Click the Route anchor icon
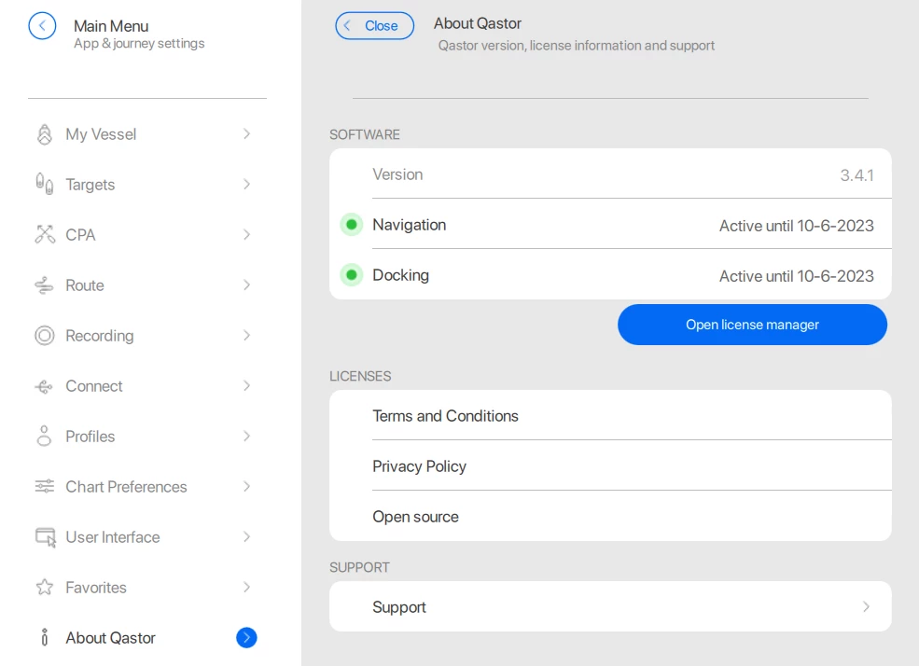The image size is (919, 666). tap(44, 284)
